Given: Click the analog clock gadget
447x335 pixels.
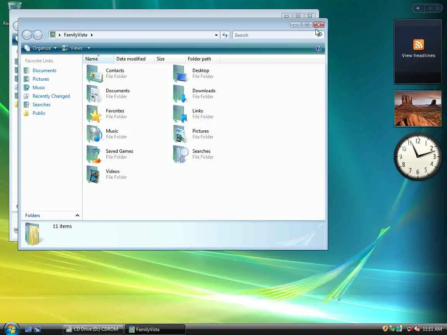Looking at the screenshot, I should click(x=418, y=157).
